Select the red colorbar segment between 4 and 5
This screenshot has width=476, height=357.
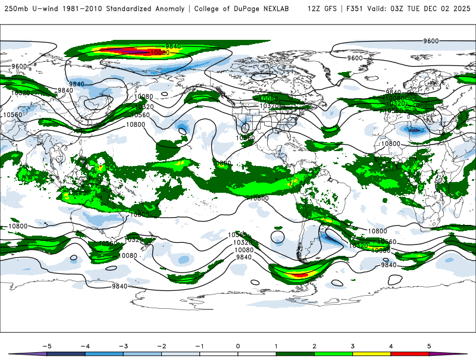tap(410, 354)
